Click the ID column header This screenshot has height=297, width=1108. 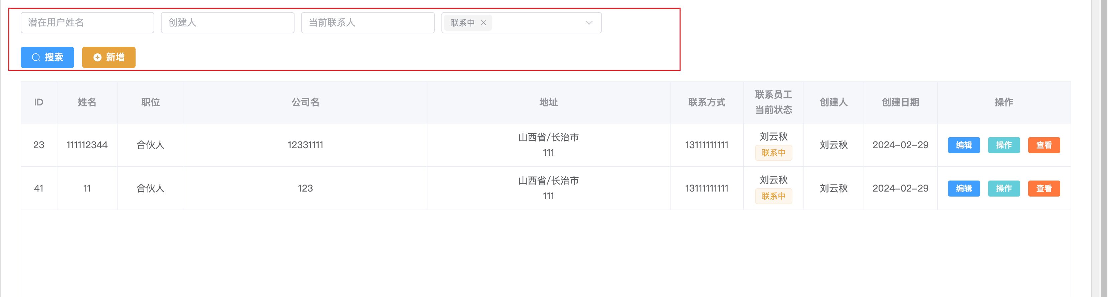pos(39,102)
